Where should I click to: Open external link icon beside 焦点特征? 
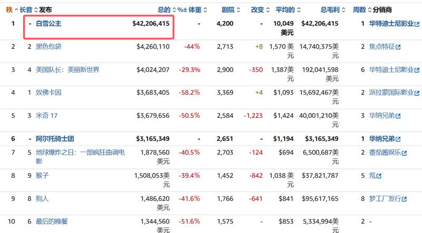(398, 47)
